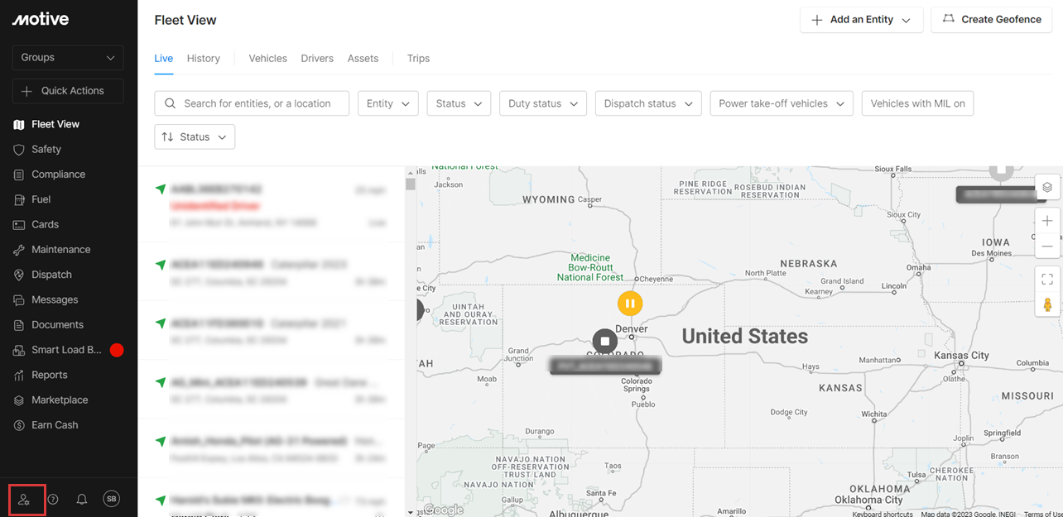This screenshot has width=1063, height=517.
Task: Open the notifications bell icon
Action: tap(82, 500)
